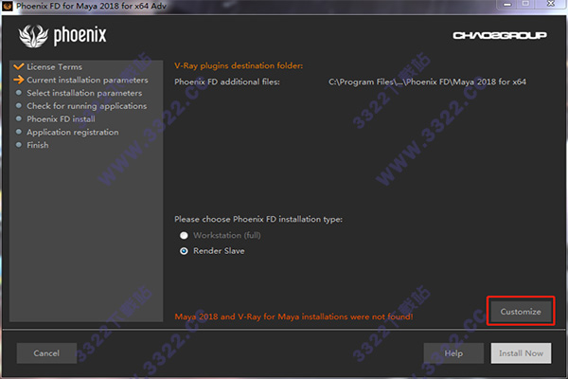Viewport: 568px width, 379px height.
Task: Select the Render Slave radio button
Action: coord(184,251)
